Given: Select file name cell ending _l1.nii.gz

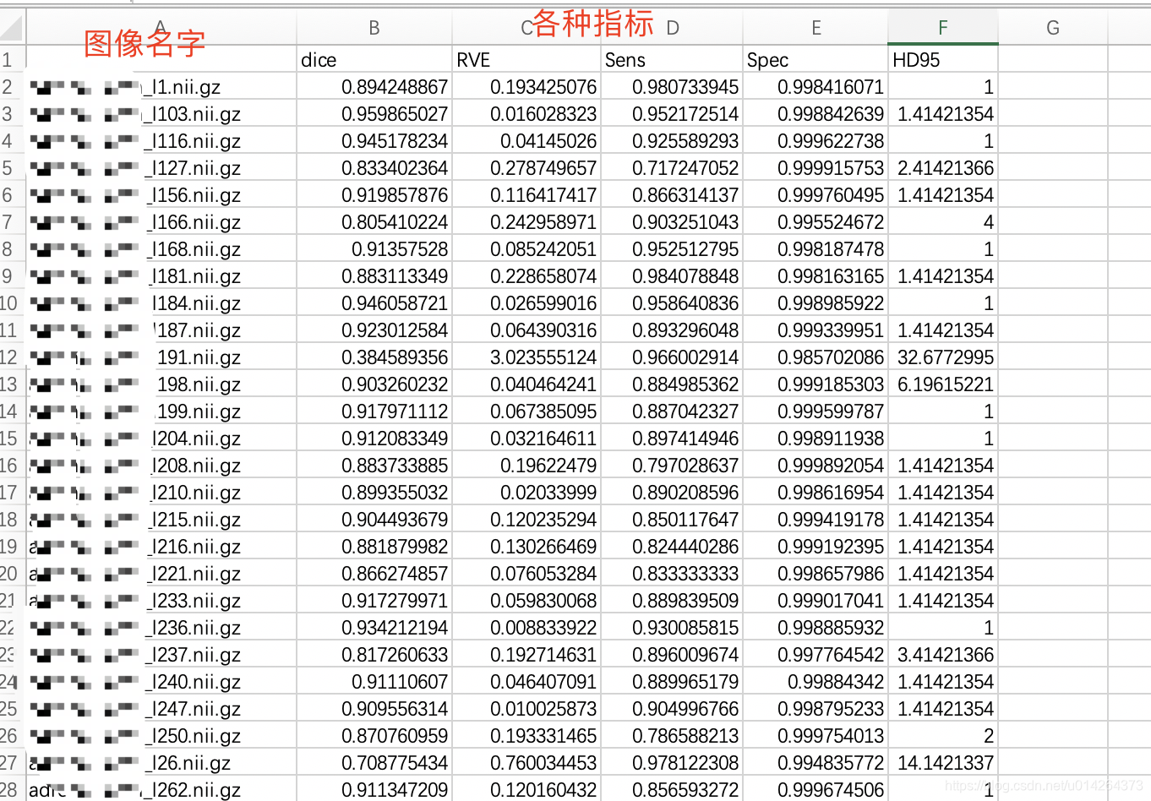Looking at the screenshot, I should [161, 87].
